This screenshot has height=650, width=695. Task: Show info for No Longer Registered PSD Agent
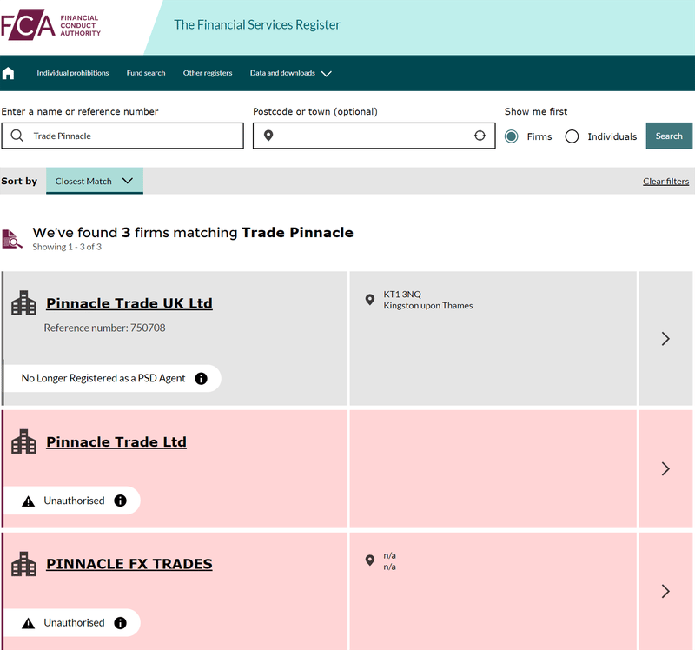[x=202, y=378]
